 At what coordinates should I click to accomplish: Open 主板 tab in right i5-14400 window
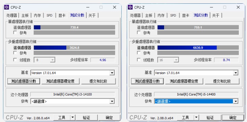tap(149, 15)
